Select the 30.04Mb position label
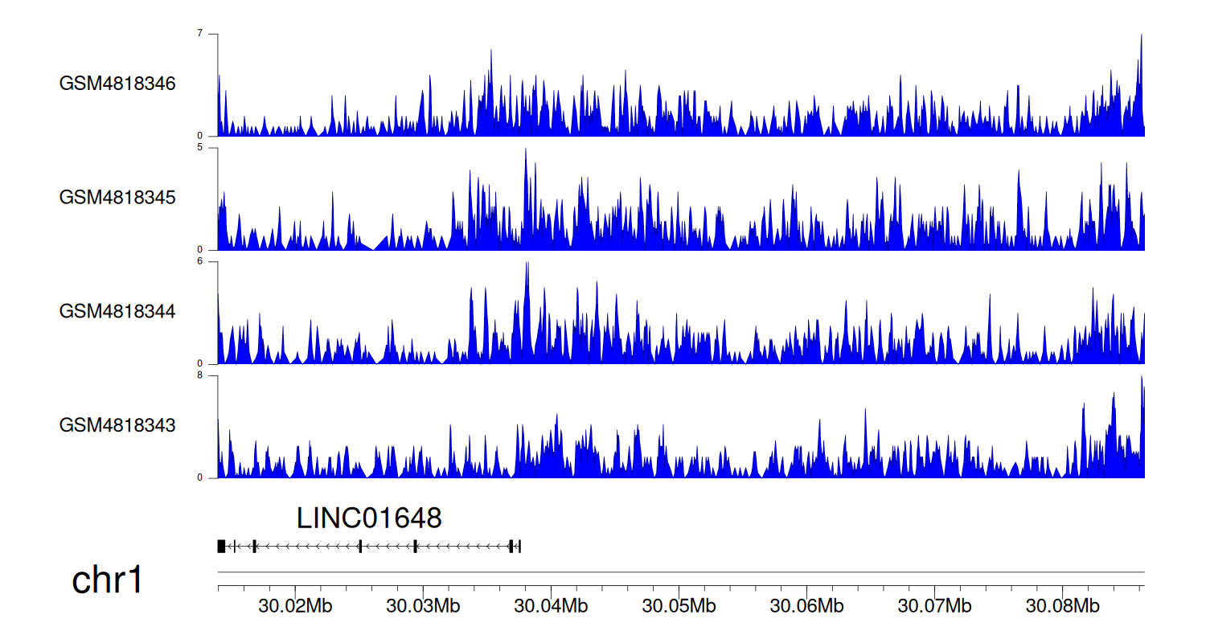The image size is (1206, 627). point(551,605)
